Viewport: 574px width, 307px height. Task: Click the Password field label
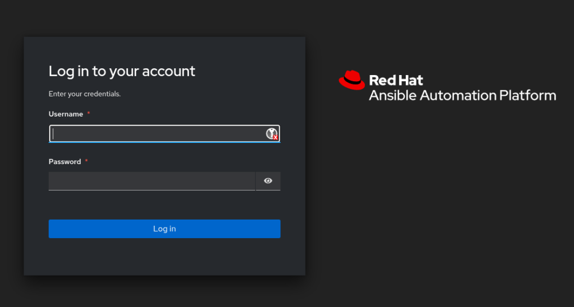(x=64, y=162)
